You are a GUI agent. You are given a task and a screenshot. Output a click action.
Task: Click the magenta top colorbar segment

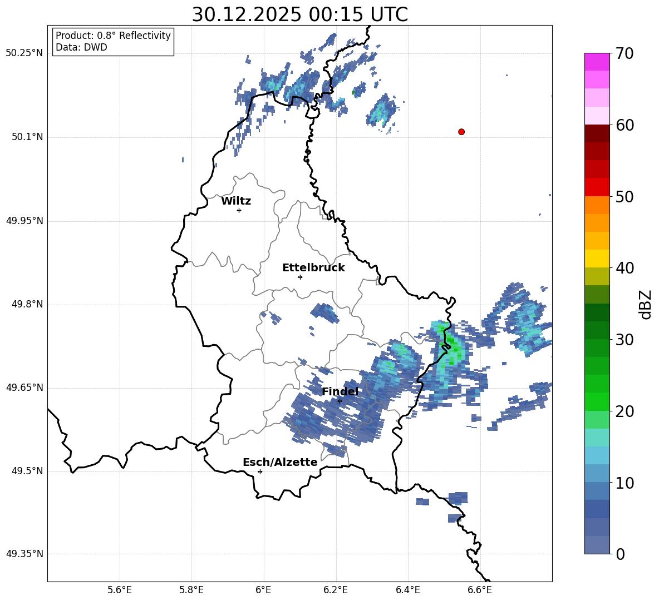point(597,62)
